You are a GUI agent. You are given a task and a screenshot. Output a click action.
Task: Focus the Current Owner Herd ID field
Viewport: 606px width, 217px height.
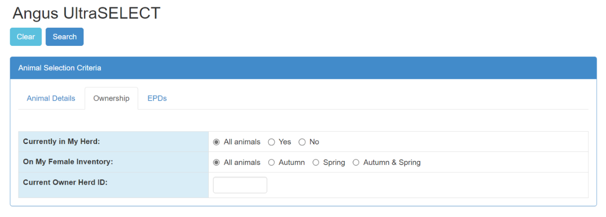click(240, 185)
